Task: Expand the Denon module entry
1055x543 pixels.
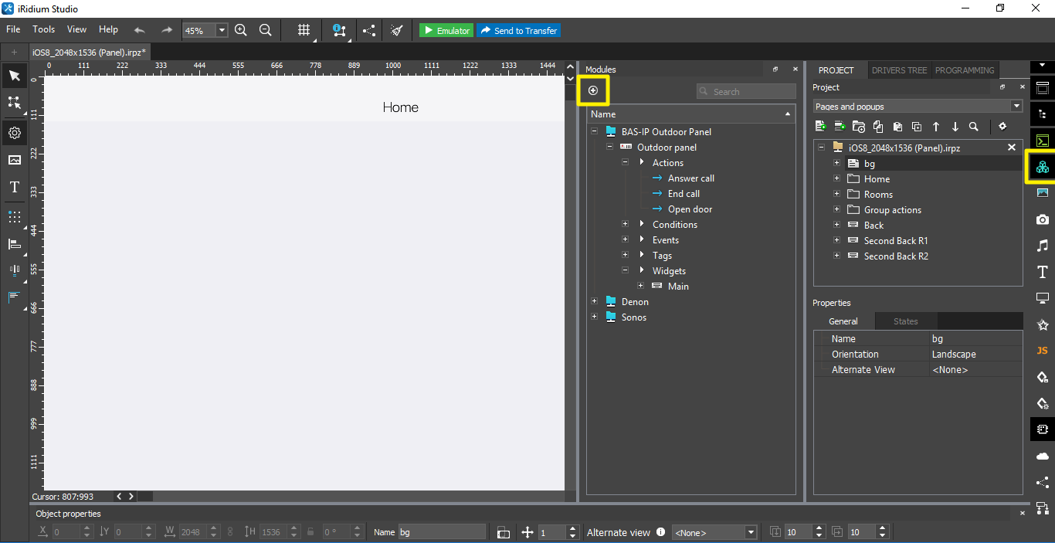Action: click(594, 301)
